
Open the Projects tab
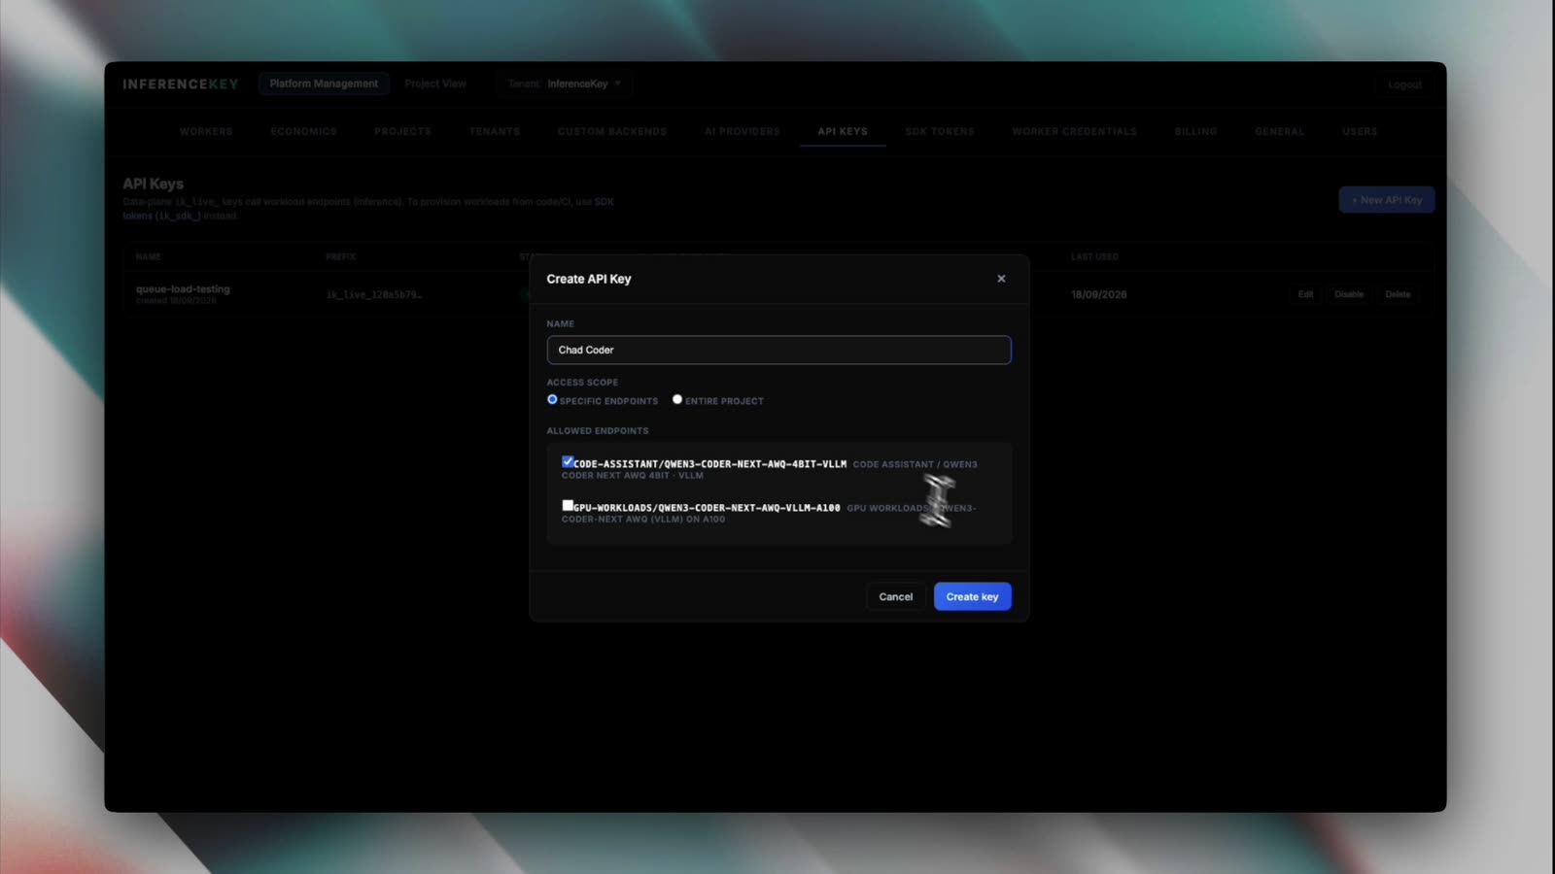coord(402,131)
